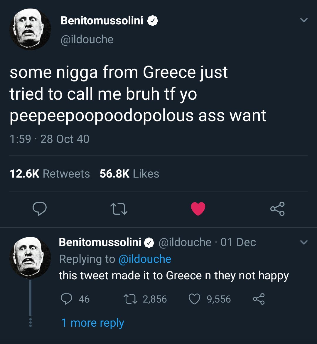Open reply tweet profile avatar

pos(30,258)
